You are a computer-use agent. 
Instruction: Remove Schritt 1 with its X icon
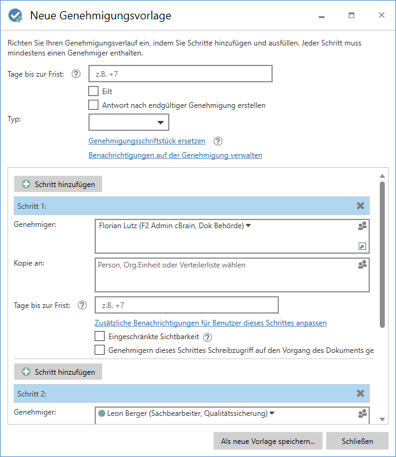coord(361,206)
